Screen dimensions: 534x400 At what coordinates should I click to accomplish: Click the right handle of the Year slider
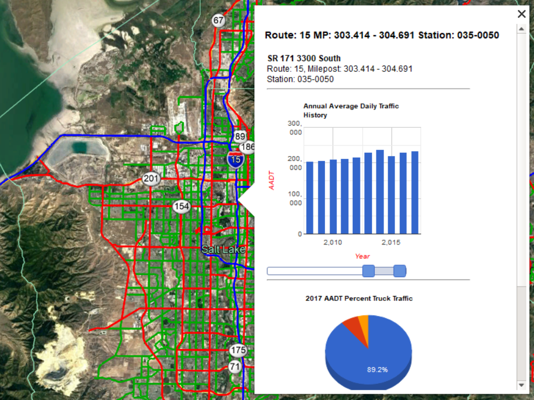(399, 271)
